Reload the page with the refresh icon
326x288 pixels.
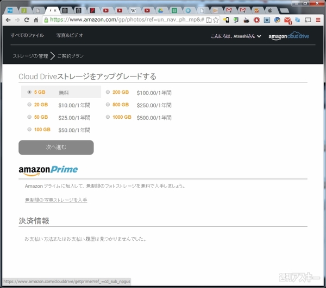click(27, 20)
